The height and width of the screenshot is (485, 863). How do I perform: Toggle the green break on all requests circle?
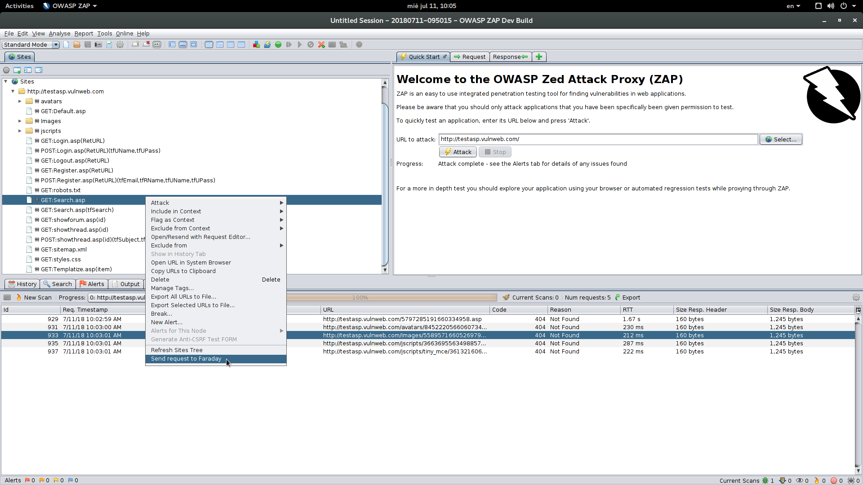pyautogui.click(x=278, y=44)
